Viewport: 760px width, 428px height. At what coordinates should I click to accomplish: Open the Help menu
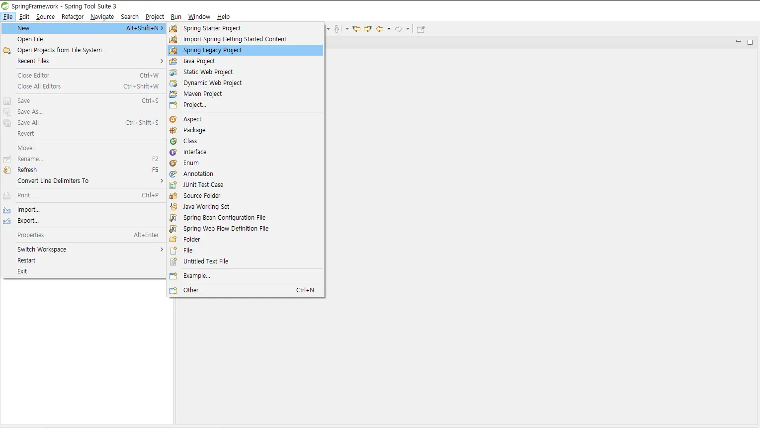click(x=223, y=17)
